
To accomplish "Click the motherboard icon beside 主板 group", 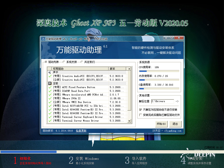I will [49, 83].
